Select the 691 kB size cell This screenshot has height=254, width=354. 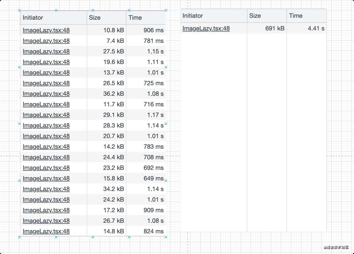point(267,28)
